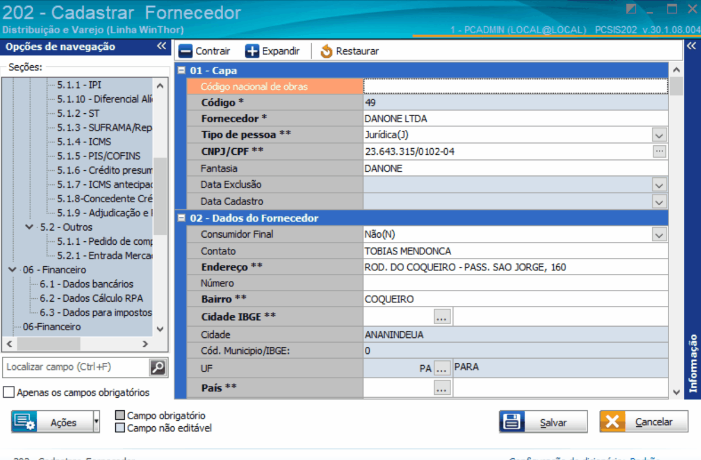Screen dimensions: 701x460
Task: Open the País lookup ellipsis button
Action: coord(442,388)
